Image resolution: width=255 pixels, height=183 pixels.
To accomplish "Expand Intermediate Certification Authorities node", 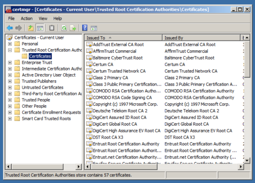I will pos(10,69).
